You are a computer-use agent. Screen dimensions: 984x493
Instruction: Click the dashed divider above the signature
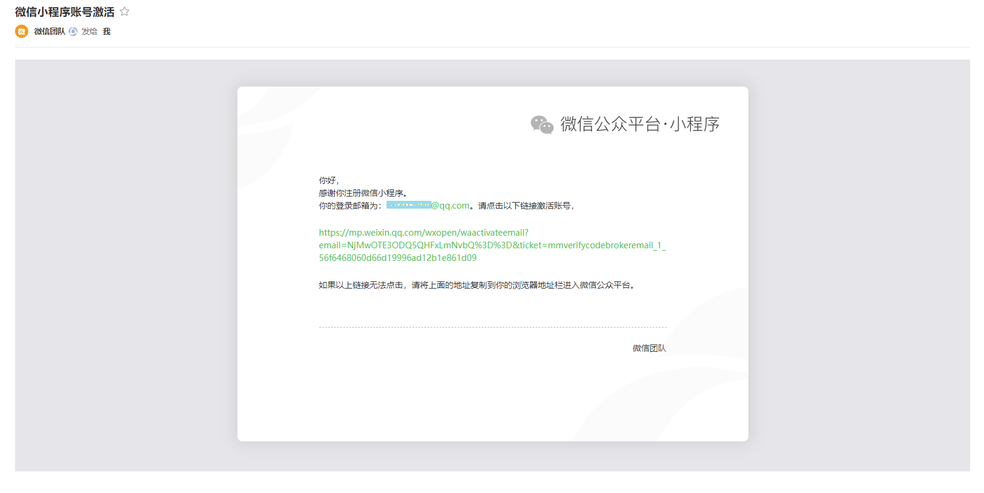coord(492,327)
